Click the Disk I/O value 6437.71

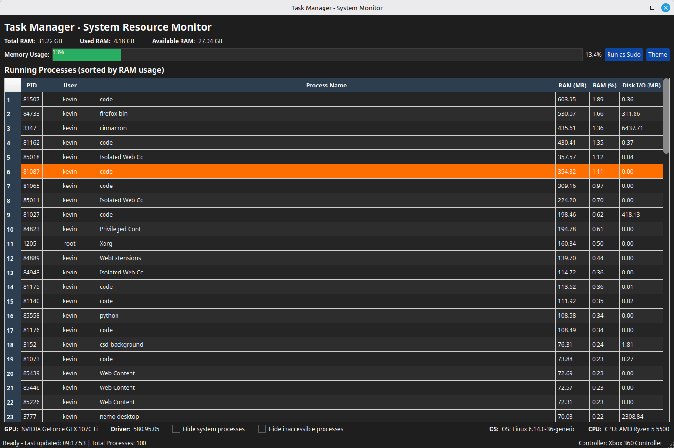pyautogui.click(x=641, y=128)
